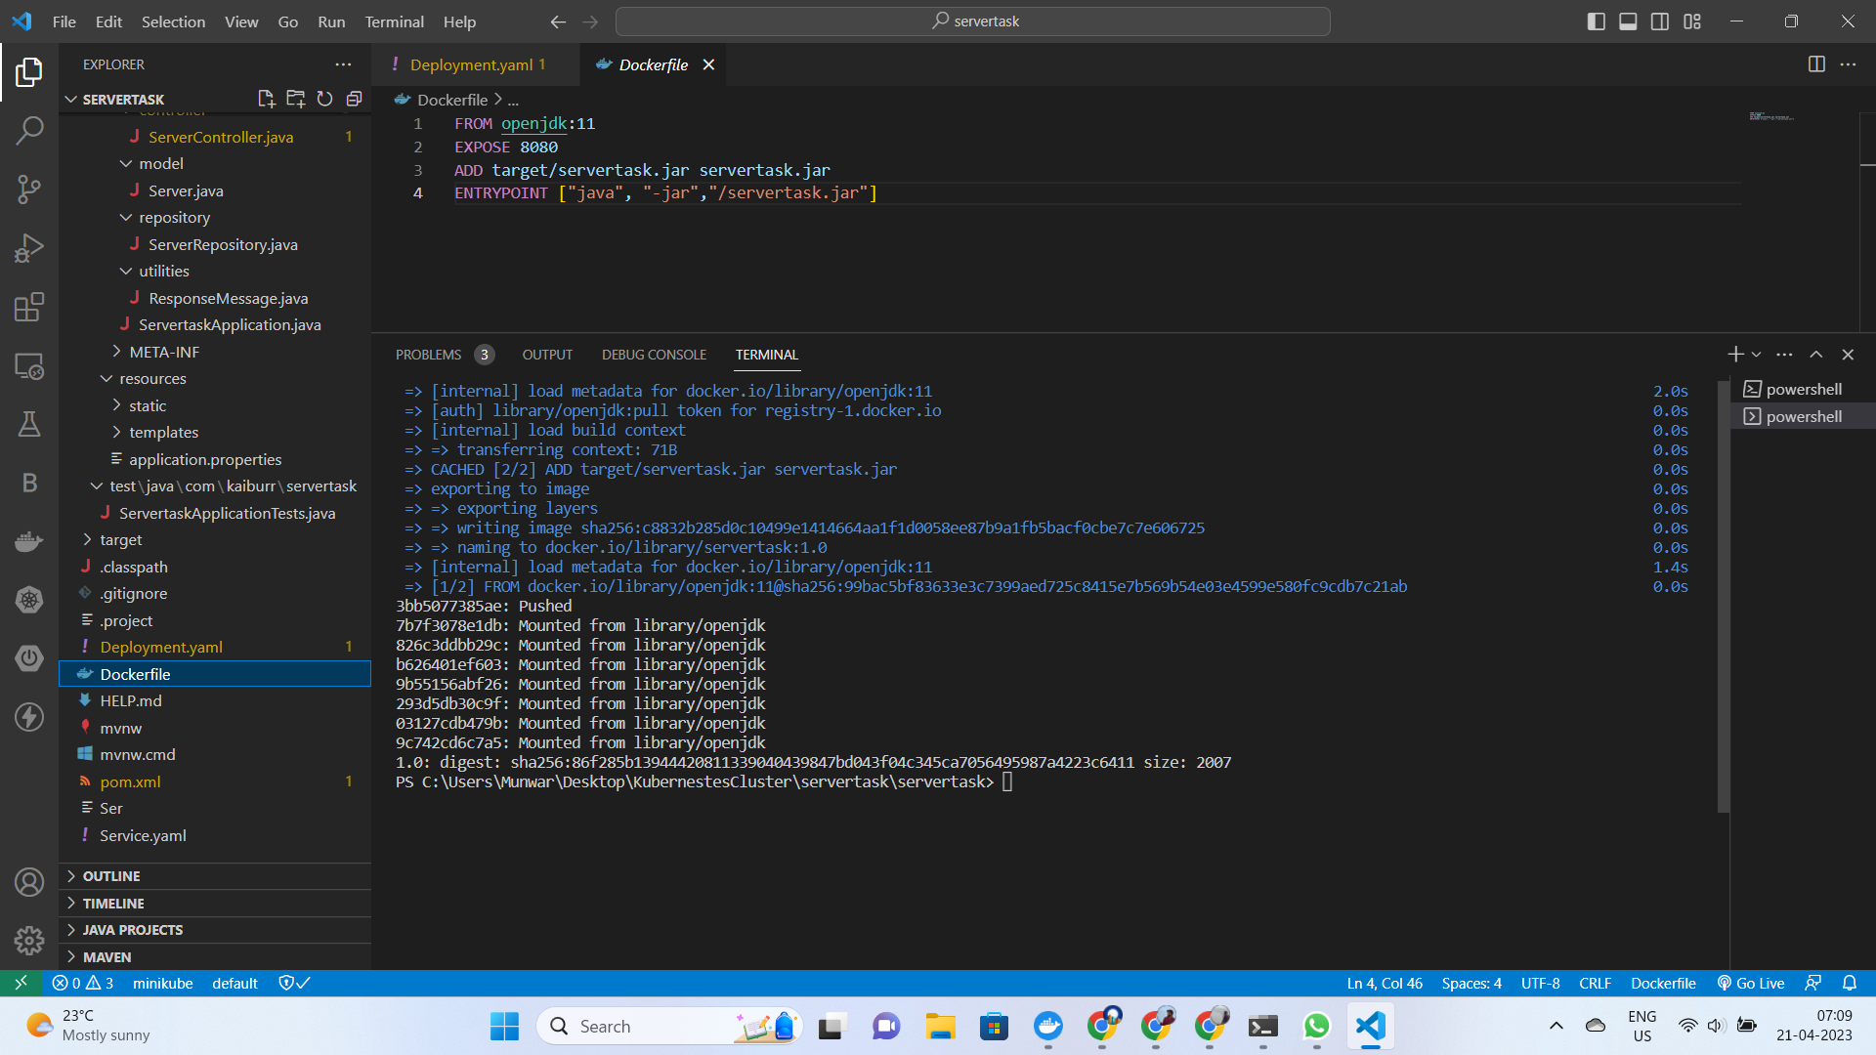Open the Docker view

tap(29, 540)
